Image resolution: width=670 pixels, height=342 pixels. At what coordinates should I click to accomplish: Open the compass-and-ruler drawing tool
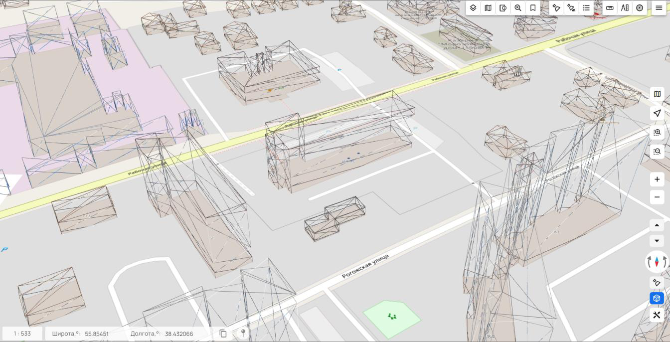625,8
